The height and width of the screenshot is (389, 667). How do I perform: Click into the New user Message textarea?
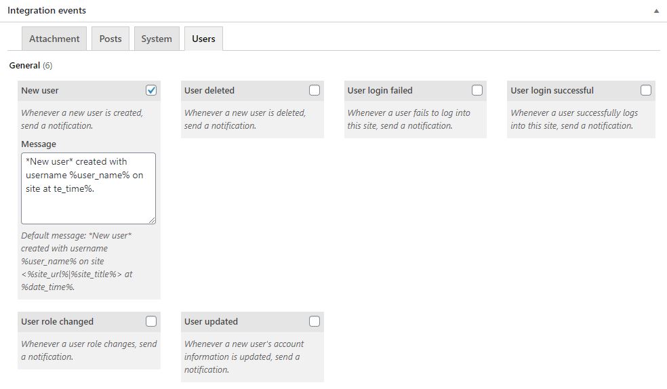click(x=89, y=188)
